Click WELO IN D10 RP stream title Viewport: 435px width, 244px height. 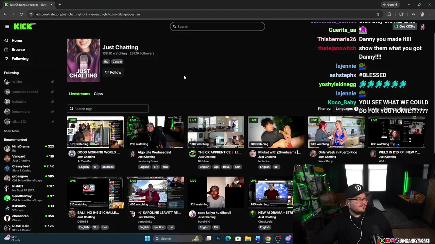pyautogui.click(x=399, y=152)
